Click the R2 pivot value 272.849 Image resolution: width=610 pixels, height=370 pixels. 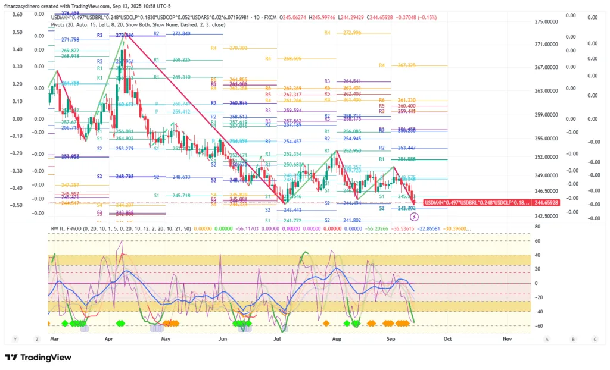181,33
